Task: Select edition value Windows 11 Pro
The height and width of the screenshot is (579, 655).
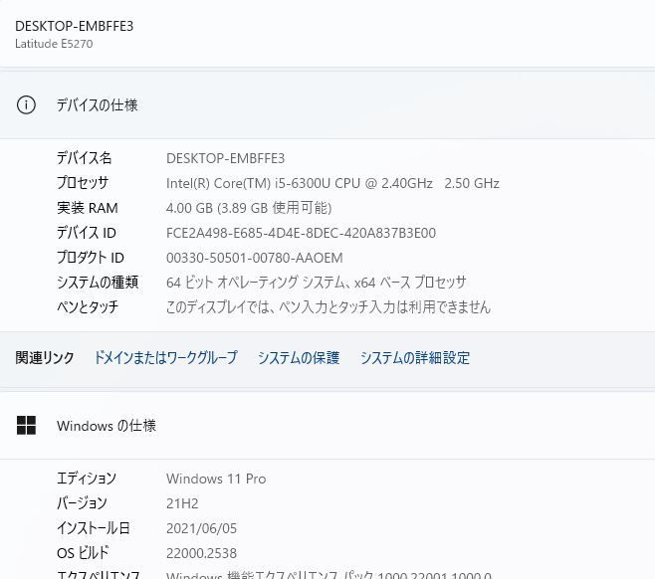Action: coord(216,479)
